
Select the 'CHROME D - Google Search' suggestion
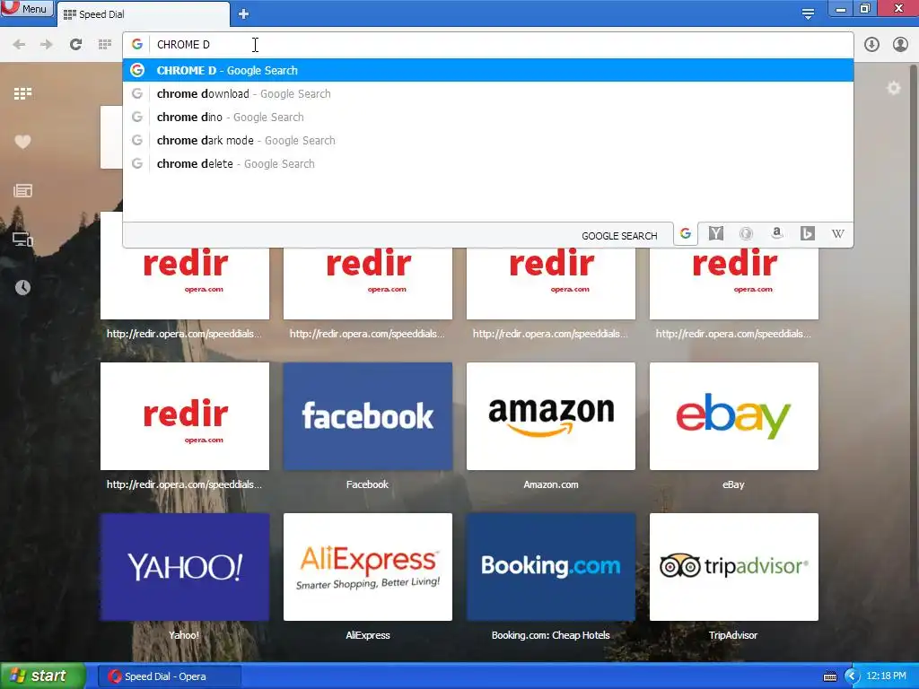[x=487, y=70]
